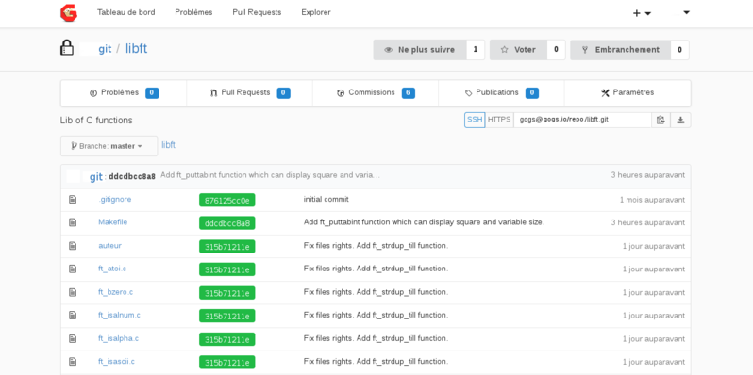Open the Paramètres tab
753x375 pixels.
(x=627, y=93)
